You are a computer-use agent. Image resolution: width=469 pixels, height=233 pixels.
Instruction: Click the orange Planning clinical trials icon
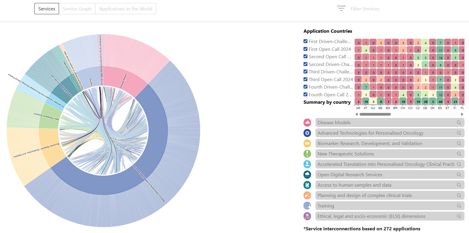tap(307, 195)
